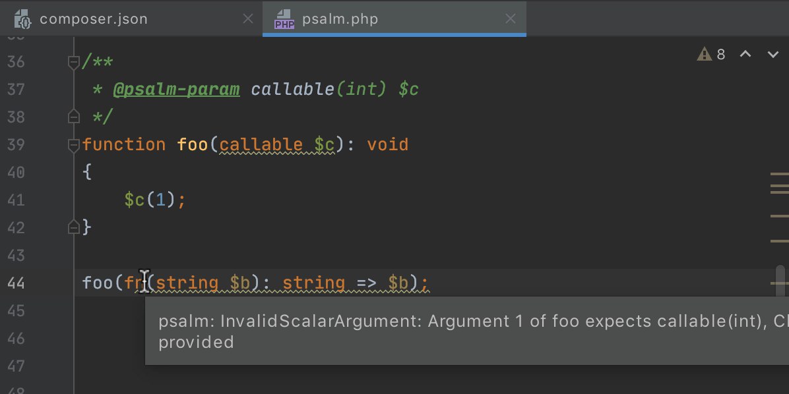Go to previous highlighted error arrow
The image size is (789, 394).
[x=745, y=54]
